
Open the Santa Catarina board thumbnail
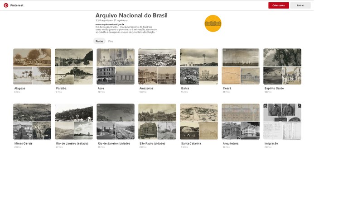199,122
